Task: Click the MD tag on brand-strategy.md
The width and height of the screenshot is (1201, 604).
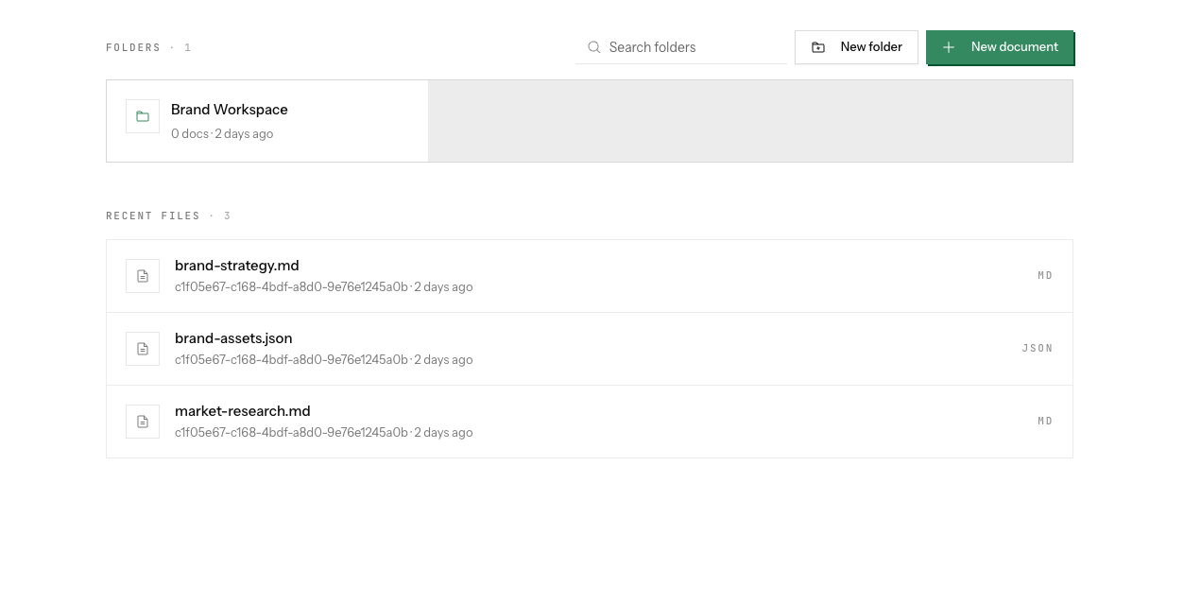Action: (1045, 276)
